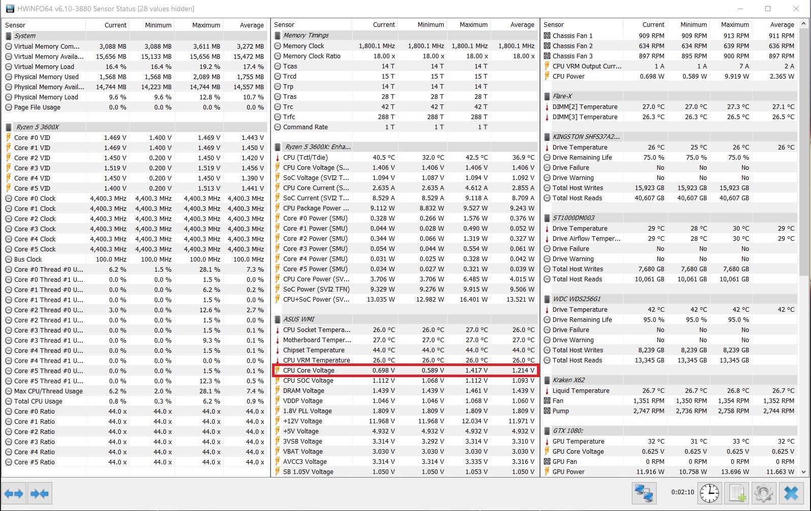Click the ASUS WMI group icon
This screenshot has height=511, width=811.
click(x=278, y=319)
